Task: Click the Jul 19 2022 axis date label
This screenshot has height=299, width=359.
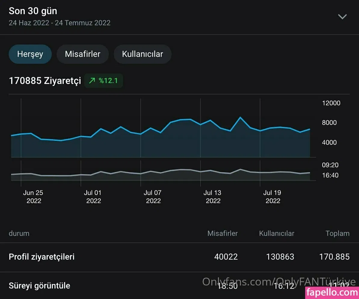Action: 272,197
